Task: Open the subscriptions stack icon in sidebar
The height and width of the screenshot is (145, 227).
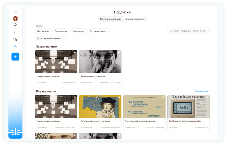Action: click(x=15, y=46)
